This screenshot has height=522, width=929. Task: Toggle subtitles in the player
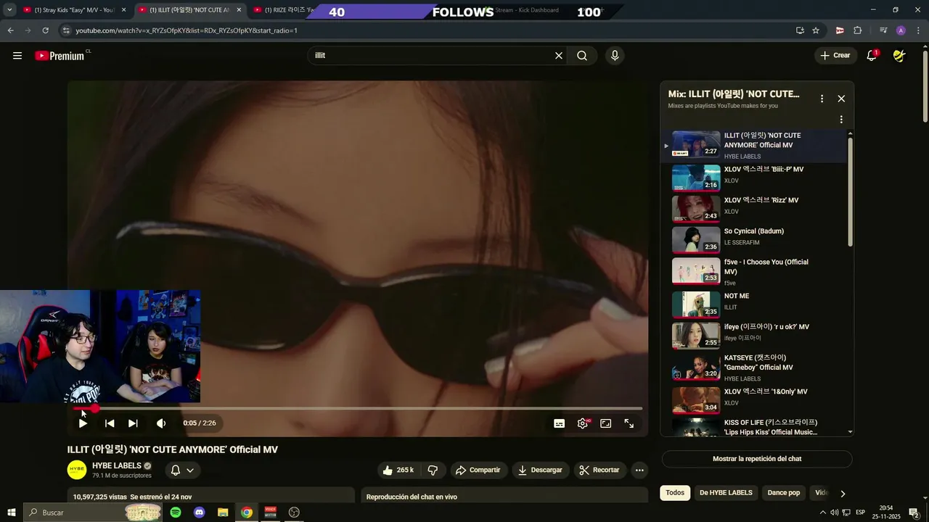tap(560, 423)
